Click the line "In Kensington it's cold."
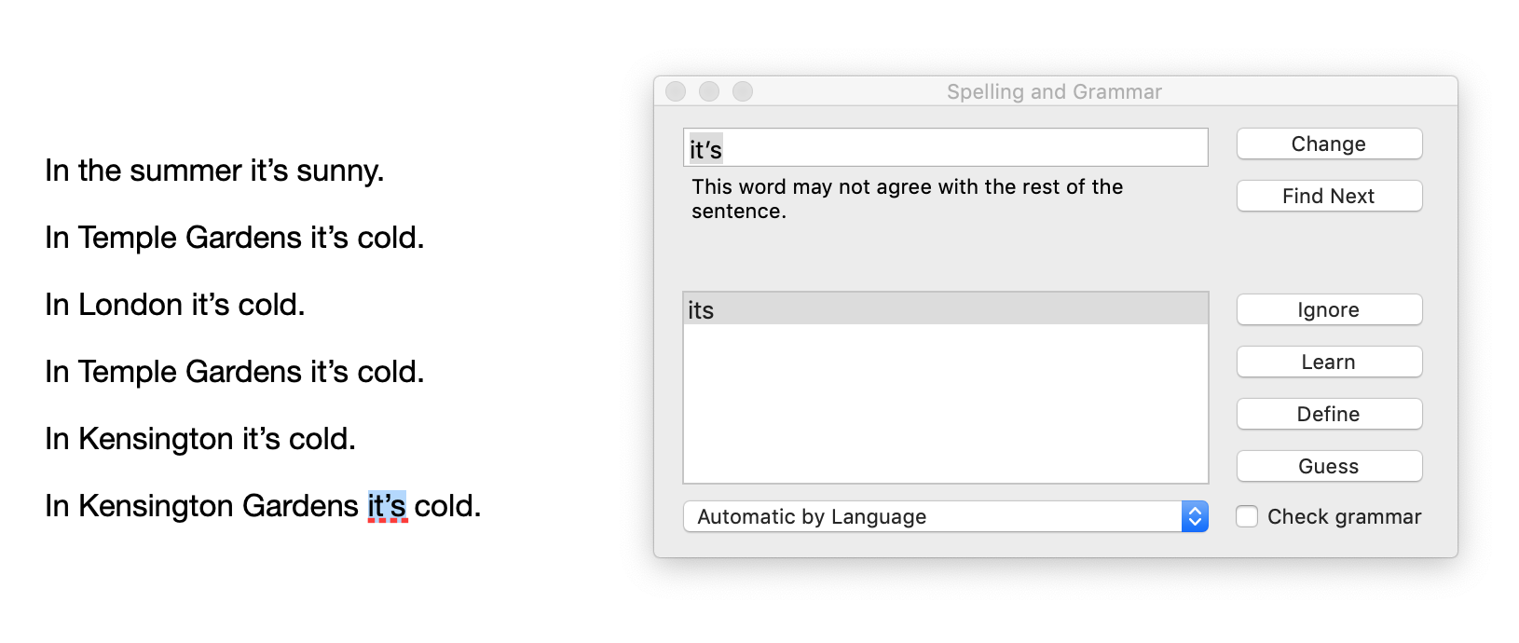1519x643 pixels. pos(200,439)
